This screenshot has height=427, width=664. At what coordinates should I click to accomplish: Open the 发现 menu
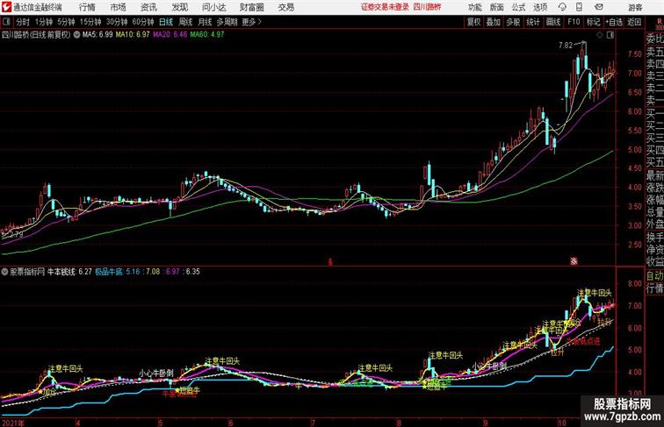pyautogui.click(x=179, y=7)
